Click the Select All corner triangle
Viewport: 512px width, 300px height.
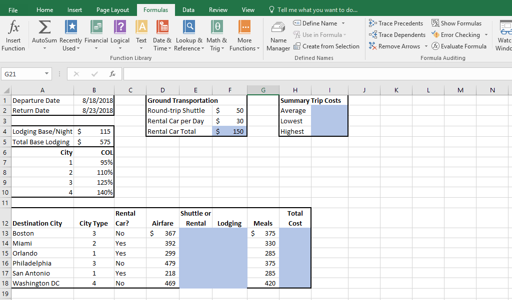pyautogui.click(x=6, y=90)
